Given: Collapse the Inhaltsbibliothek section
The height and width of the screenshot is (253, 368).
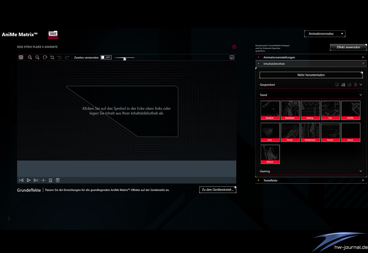Looking at the screenshot, I should [x=311, y=63].
